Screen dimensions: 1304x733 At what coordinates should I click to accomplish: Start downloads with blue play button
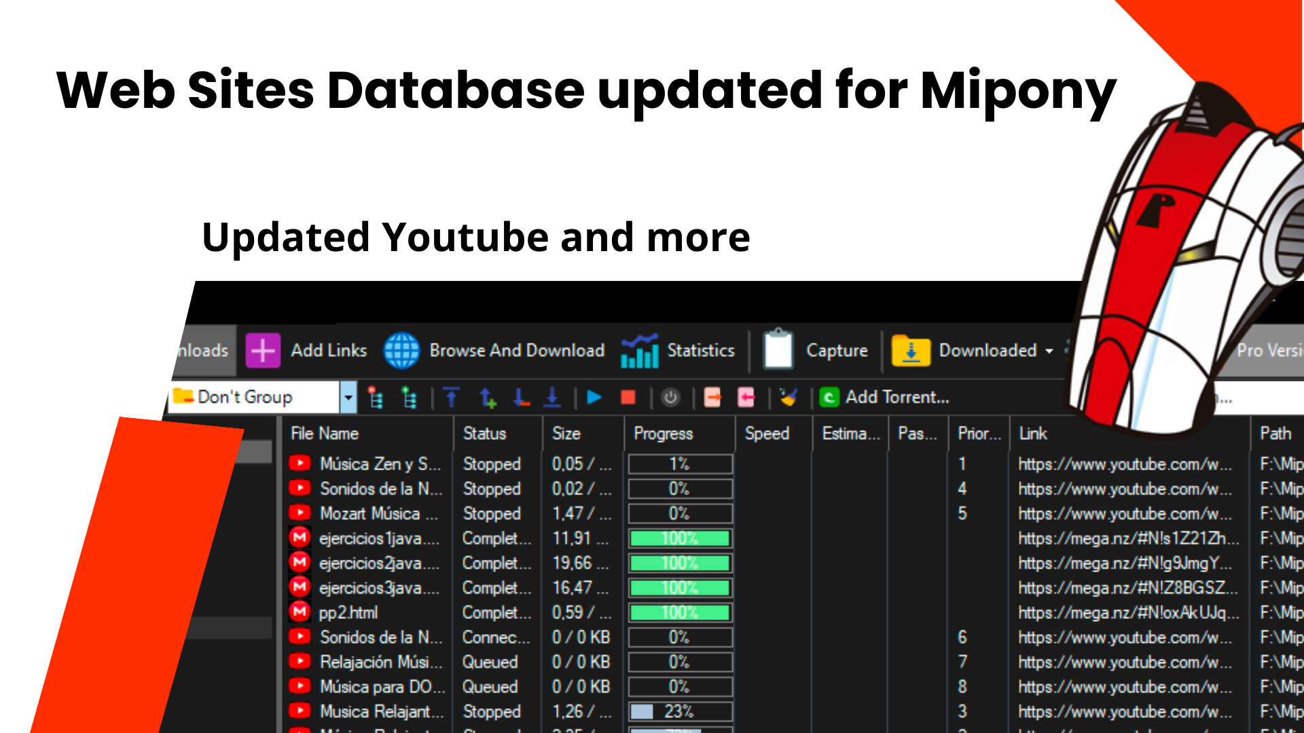pos(594,398)
